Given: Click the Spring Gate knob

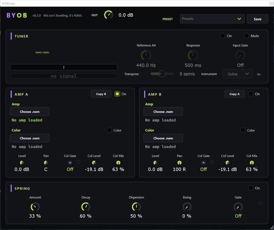Looking at the screenshot, I should point(238,207).
